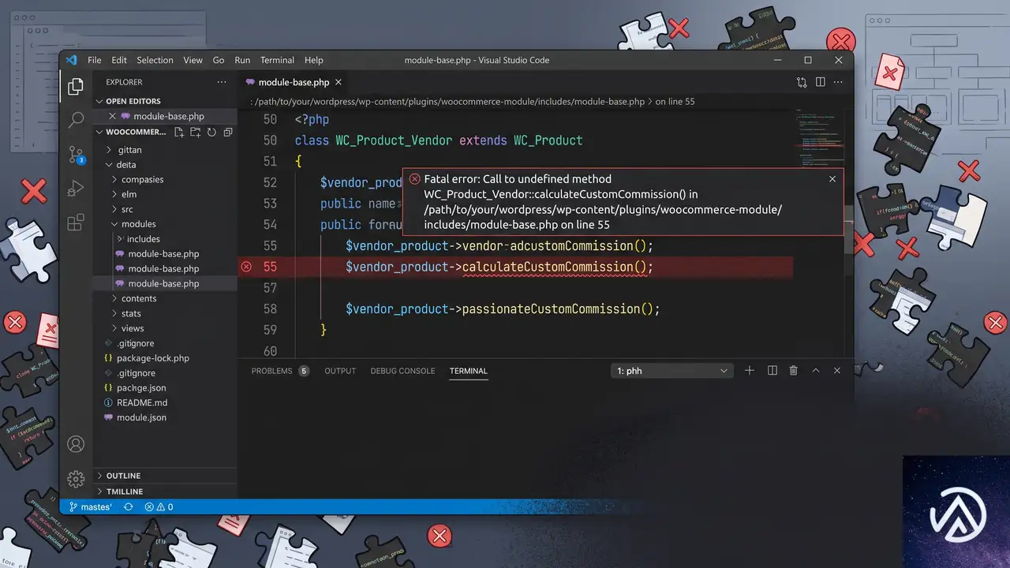Viewport: 1010px width, 568px height.
Task: Synchronize changes in the status bar
Action: click(x=128, y=507)
